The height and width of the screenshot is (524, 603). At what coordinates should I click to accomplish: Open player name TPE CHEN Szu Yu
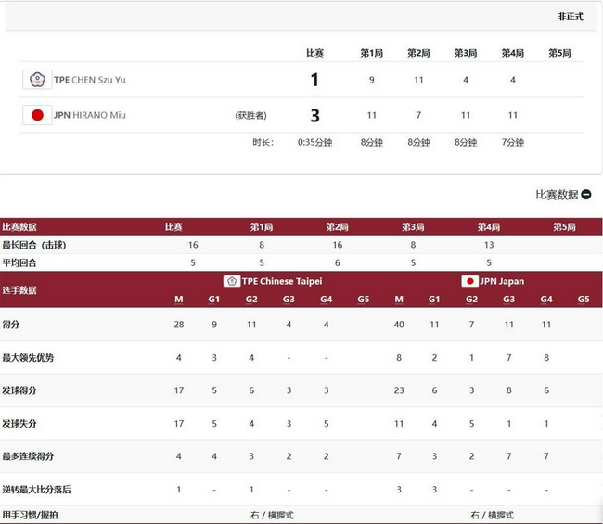(x=90, y=80)
